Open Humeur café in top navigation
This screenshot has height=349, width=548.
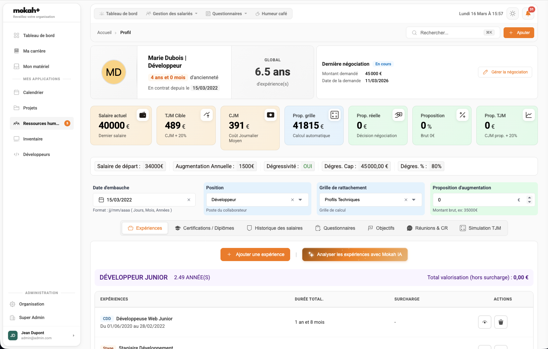[x=271, y=13]
